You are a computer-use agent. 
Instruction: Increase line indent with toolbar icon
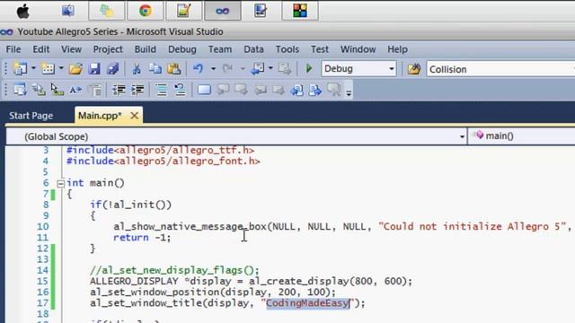[x=137, y=90]
